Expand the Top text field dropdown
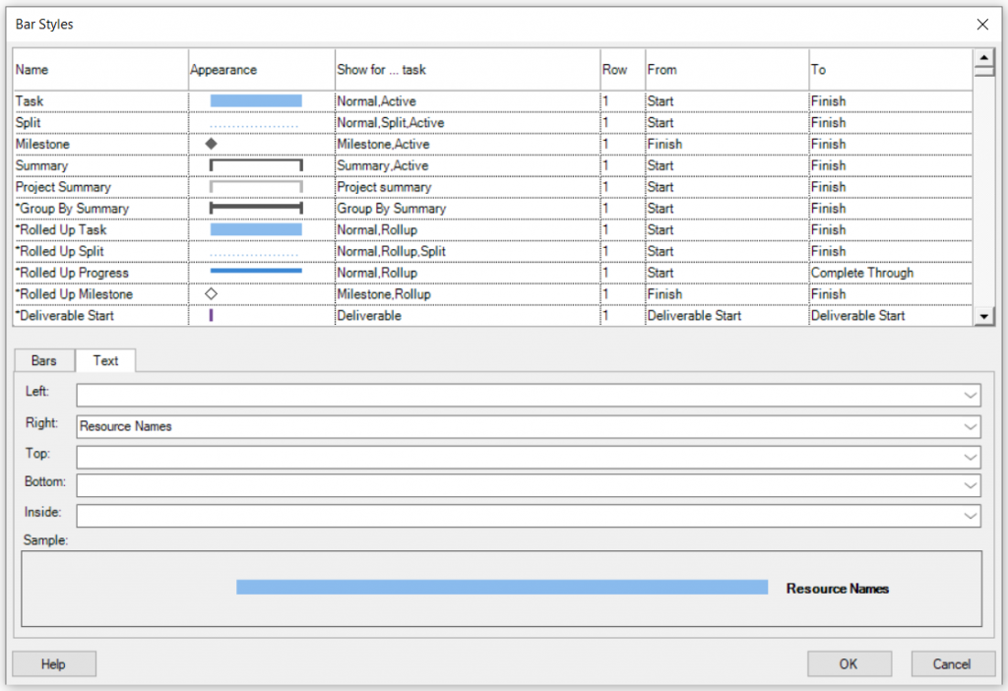The height and width of the screenshot is (691, 1008). [x=971, y=457]
